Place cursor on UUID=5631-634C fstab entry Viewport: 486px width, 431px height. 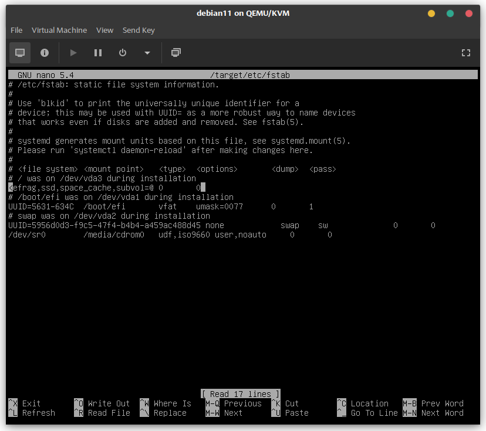click(x=41, y=206)
